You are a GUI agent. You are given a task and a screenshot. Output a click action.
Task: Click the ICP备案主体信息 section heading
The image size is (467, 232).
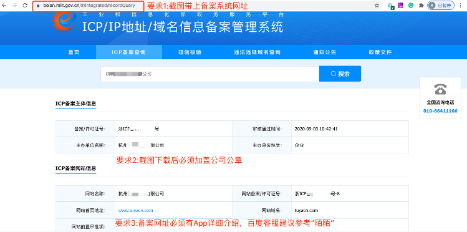click(x=75, y=104)
